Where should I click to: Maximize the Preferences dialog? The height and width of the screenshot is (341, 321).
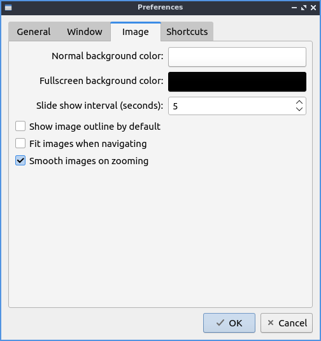[304, 8]
